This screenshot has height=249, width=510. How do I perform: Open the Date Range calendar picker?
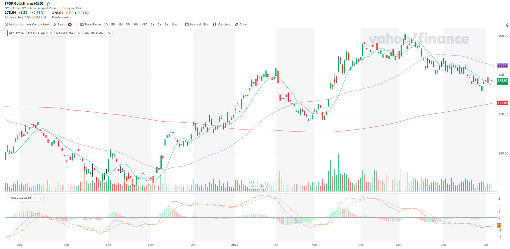(91, 25)
